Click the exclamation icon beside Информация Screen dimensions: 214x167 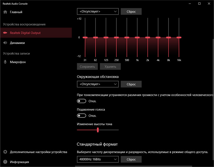coord(5,162)
